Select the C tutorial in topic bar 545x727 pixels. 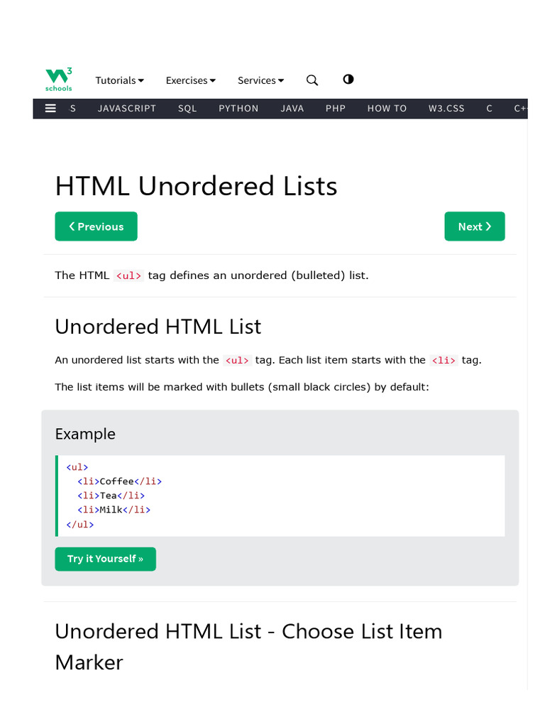pyautogui.click(x=489, y=109)
